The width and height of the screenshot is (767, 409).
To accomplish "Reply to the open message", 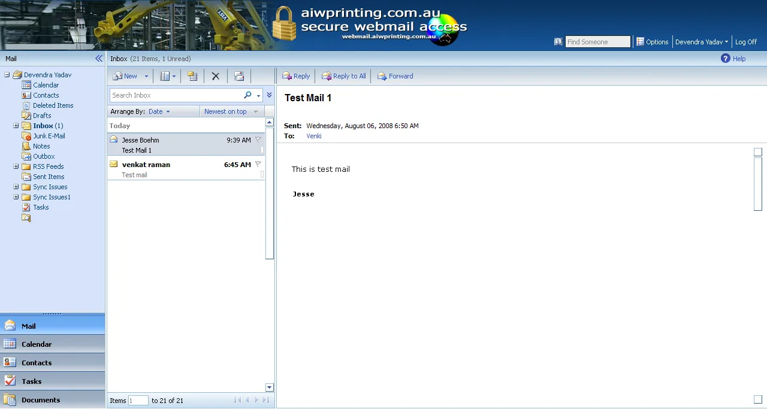I will 296,76.
